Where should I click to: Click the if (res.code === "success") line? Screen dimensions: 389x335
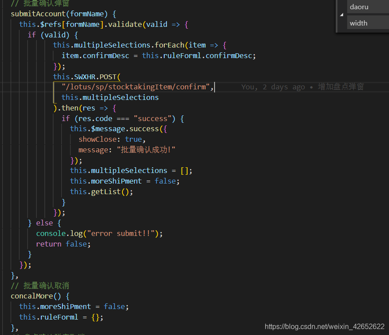coord(123,118)
